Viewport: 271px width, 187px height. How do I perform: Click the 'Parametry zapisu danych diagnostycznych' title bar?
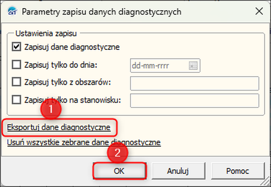click(102, 12)
